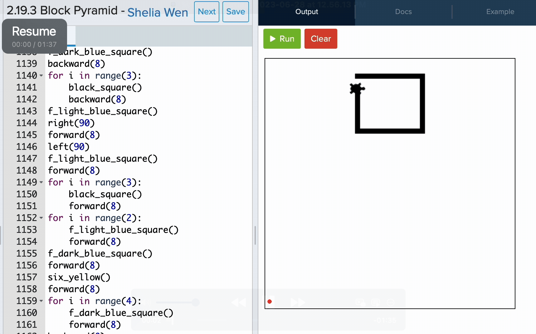Click the 2.19.3 Block Pyramid title
This screenshot has width=536, height=334.
62,10
